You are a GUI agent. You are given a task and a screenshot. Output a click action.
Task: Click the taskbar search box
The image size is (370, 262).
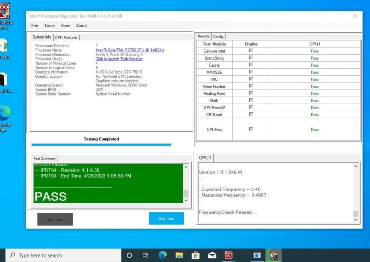click(x=60, y=255)
